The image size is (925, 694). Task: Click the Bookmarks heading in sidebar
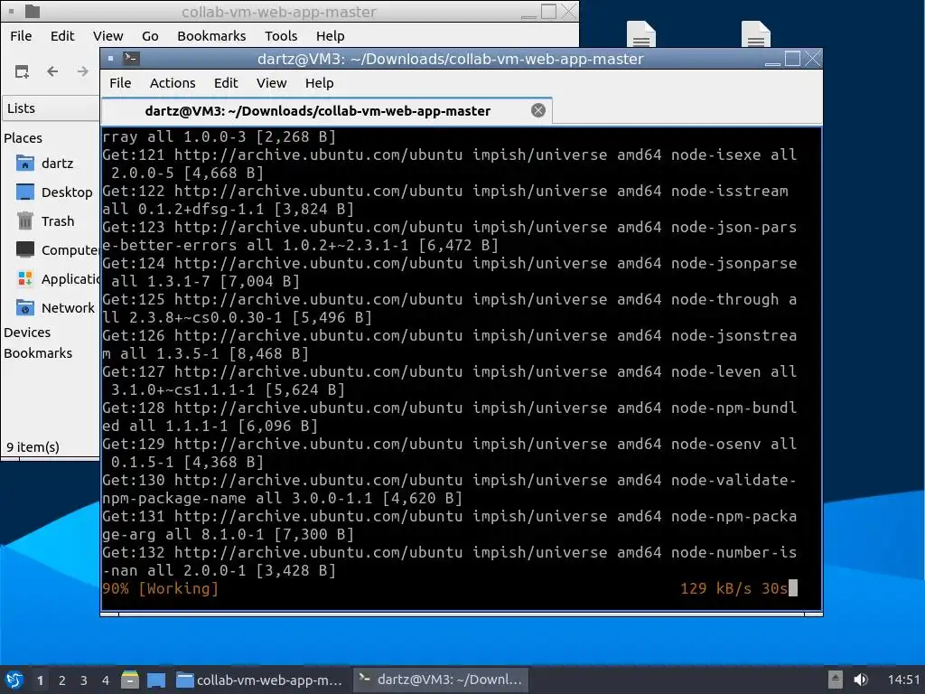[x=38, y=353]
